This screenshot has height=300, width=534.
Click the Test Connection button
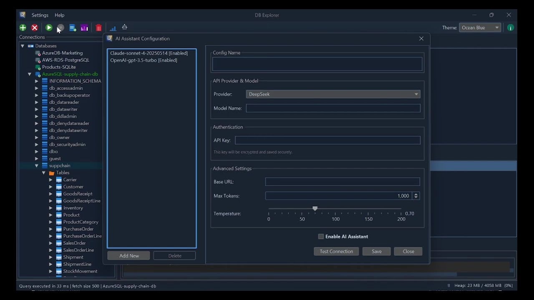point(336,251)
